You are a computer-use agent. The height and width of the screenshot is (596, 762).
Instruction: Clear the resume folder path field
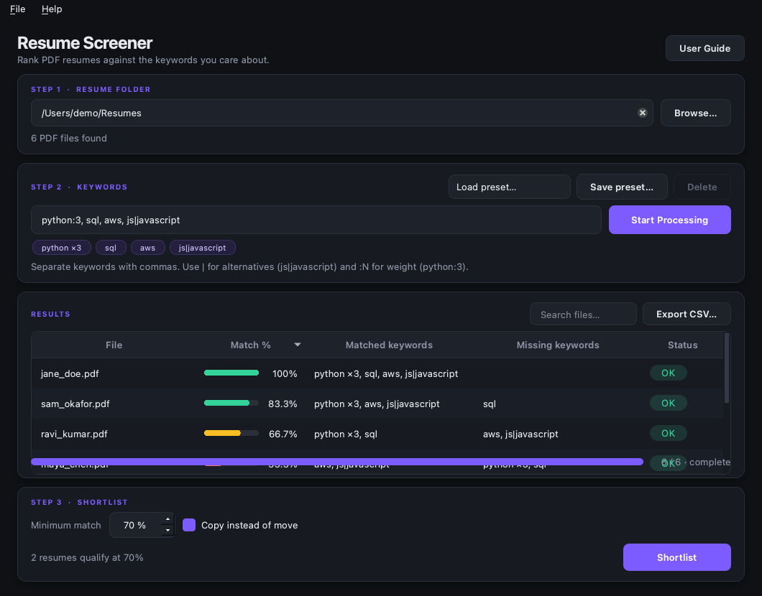point(643,113)
